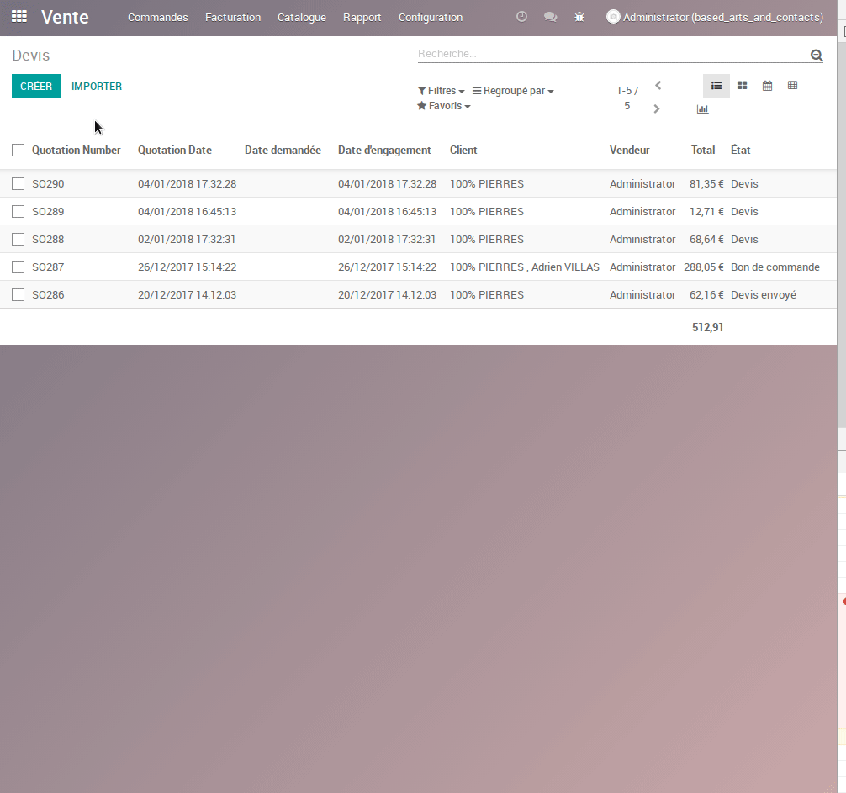Open the Facturation menu
The width and height of the screenshot is (846, 793).
[232, 17]
